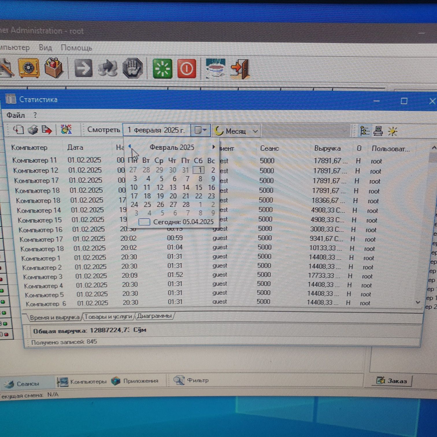Sort by the Пользоват... column header
This screenshot has height=437, width=437.
click(390, 149)
